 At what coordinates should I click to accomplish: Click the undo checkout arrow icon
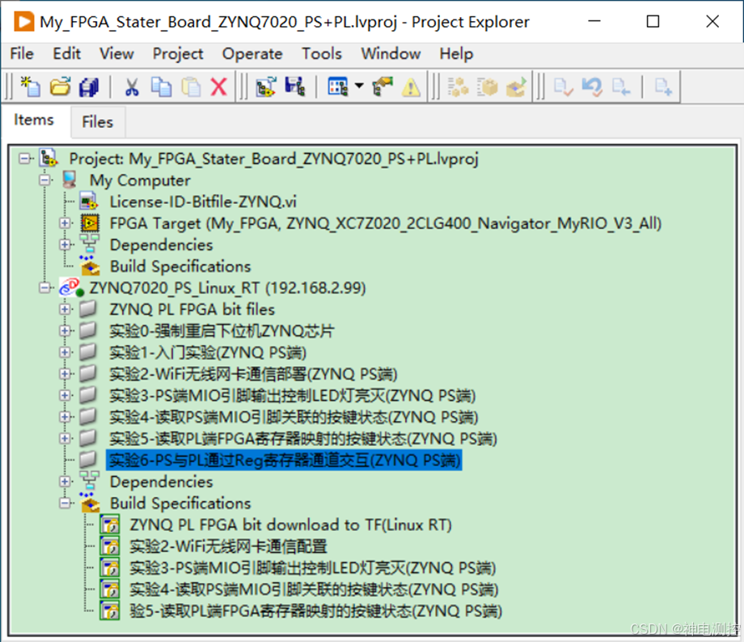(x=592, y=87)
